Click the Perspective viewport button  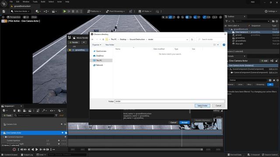click(x=14, y=17)
